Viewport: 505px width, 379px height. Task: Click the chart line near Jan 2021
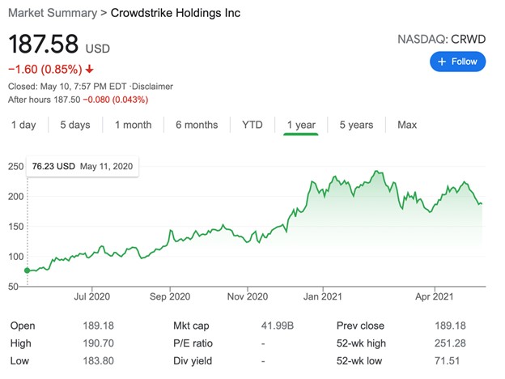point(323,191)
